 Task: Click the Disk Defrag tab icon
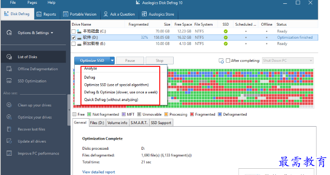tap(6, 14)
